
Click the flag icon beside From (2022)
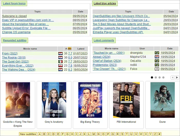pos(60,54)
